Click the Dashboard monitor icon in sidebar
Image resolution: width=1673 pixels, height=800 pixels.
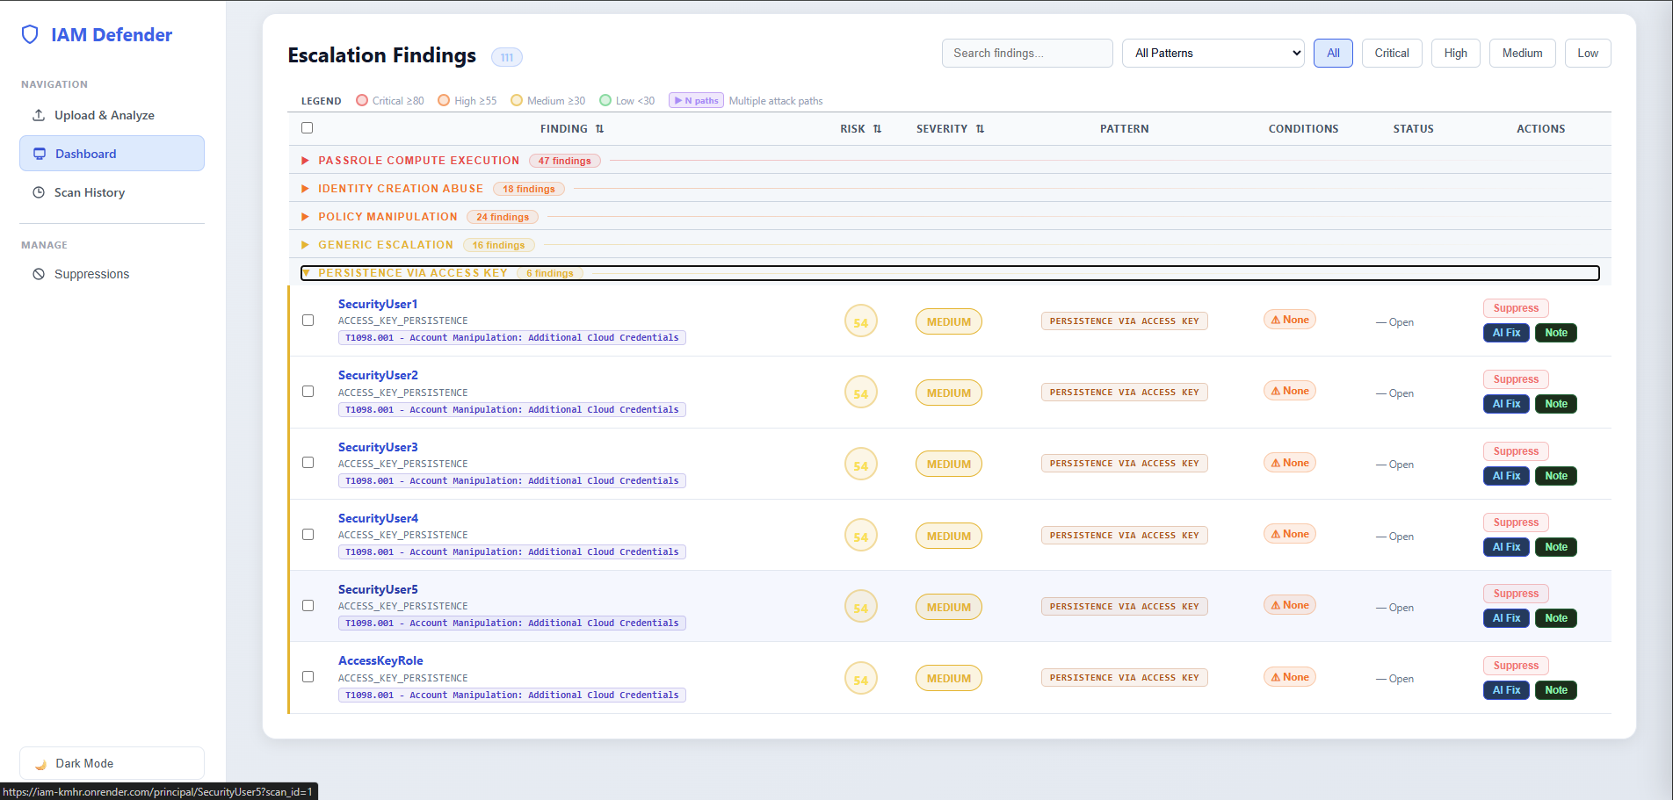[x=40, y=154]
